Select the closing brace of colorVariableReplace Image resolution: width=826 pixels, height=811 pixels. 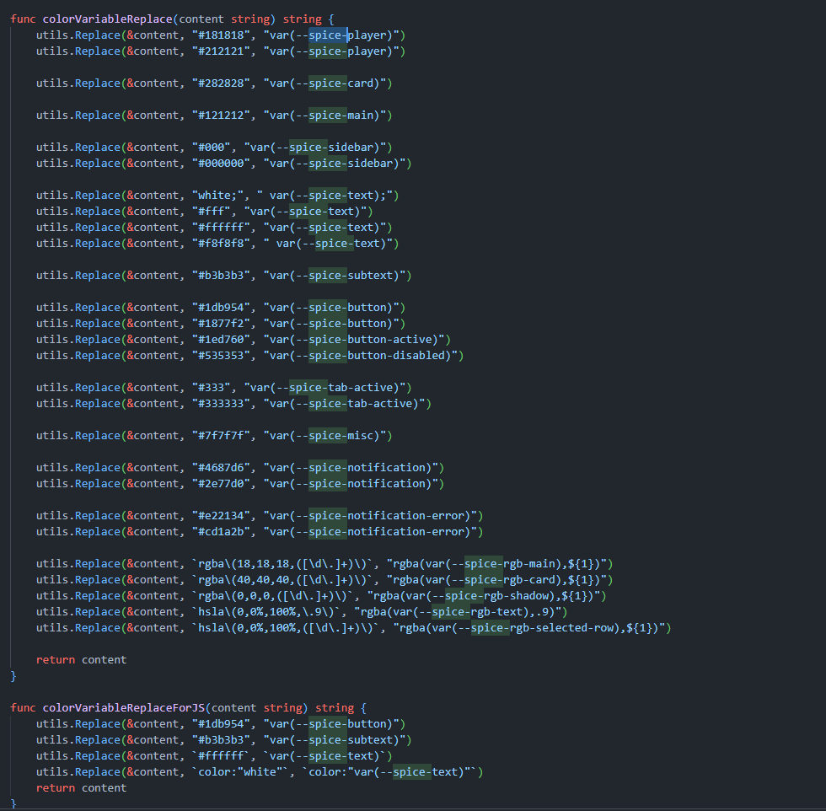pos(12,675)
